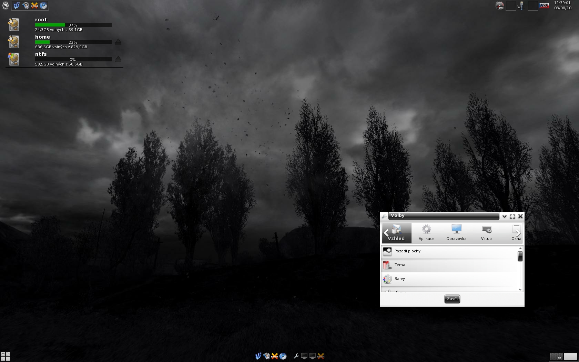This screenshot has height=362, width=579.
Task: Click the scrollbar handle in Volby list
Action: (x=520, y=257)
